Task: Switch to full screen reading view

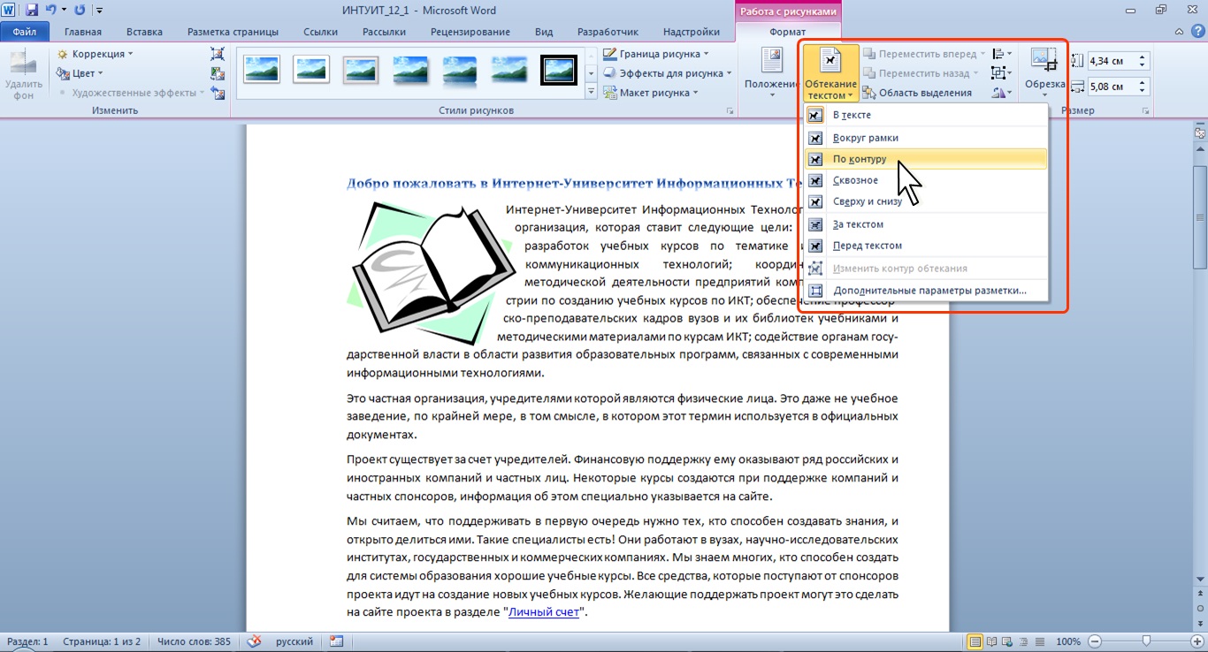Action: [x=993, y=641]
